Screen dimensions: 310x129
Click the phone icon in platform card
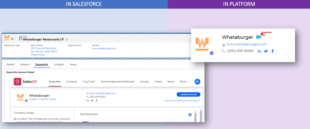tap(224, 51)
